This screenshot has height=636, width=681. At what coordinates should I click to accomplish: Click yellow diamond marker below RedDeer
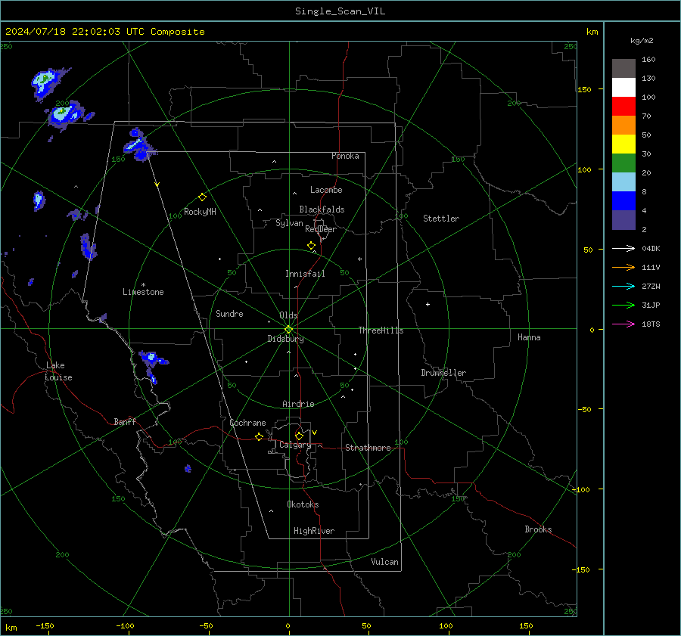pyautogui.click(x=311, y=246)
